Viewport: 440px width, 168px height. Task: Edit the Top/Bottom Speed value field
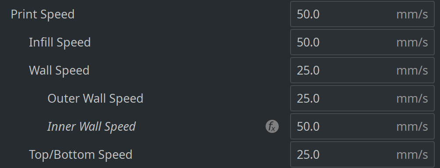pyautogui.click(x=362, y=154)
